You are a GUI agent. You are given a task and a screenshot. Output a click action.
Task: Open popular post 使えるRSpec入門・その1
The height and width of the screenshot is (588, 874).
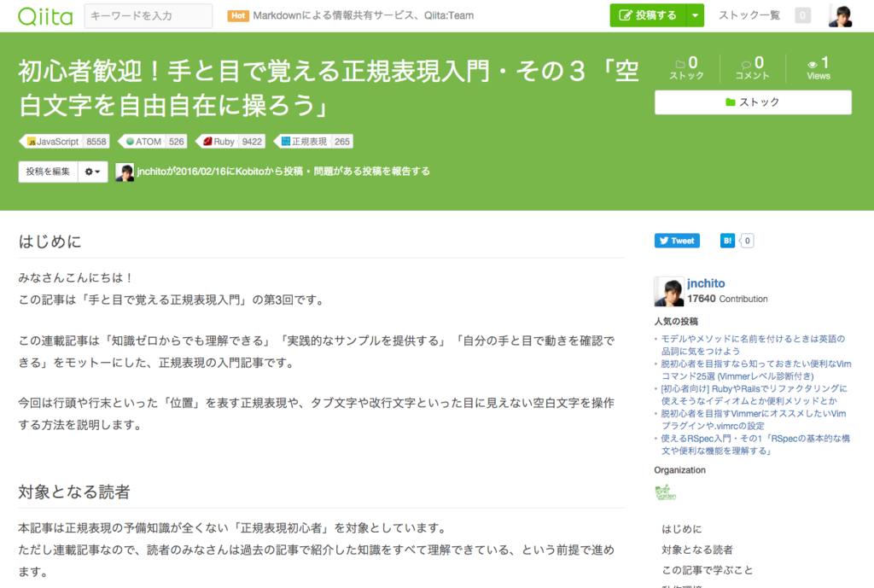click(755, 445)
